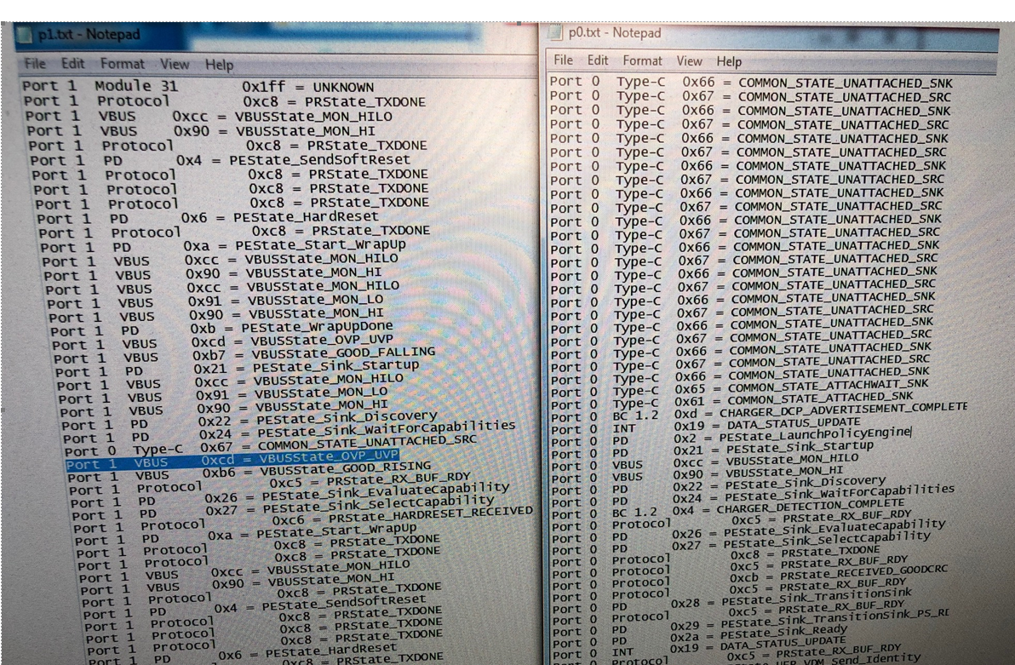Click the 'COMMON_STATE_ATTACHED_SNK' line
This screenshot has height=665, width=1015.
click(731, 399)
